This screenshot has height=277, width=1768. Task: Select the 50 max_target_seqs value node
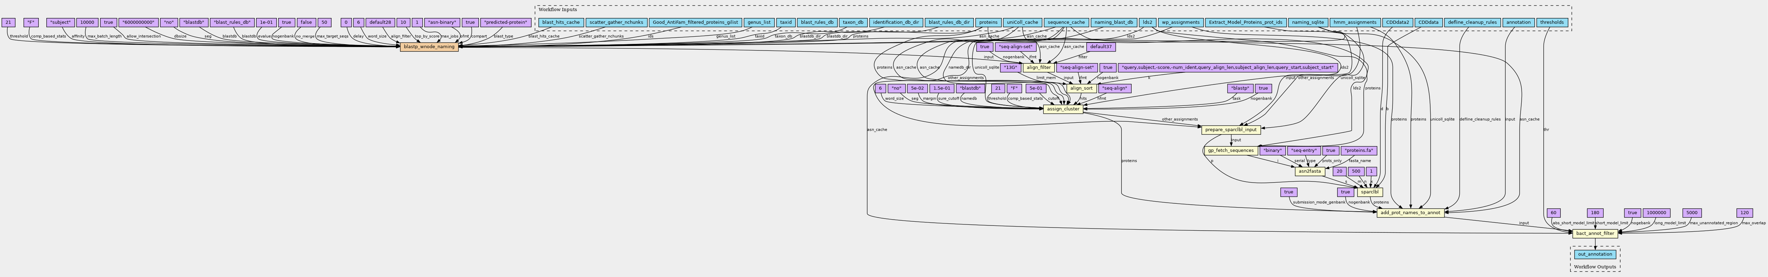[325, 22]
